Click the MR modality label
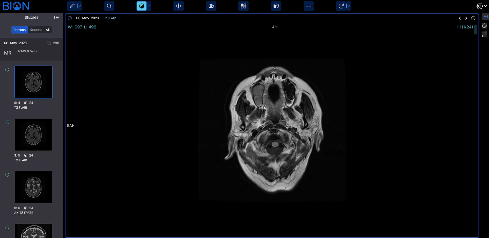 (8, 53)
